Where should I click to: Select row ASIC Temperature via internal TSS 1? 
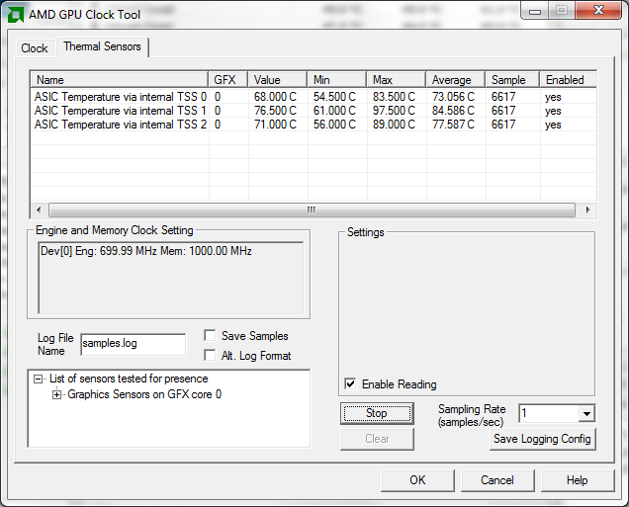point(314,111)
